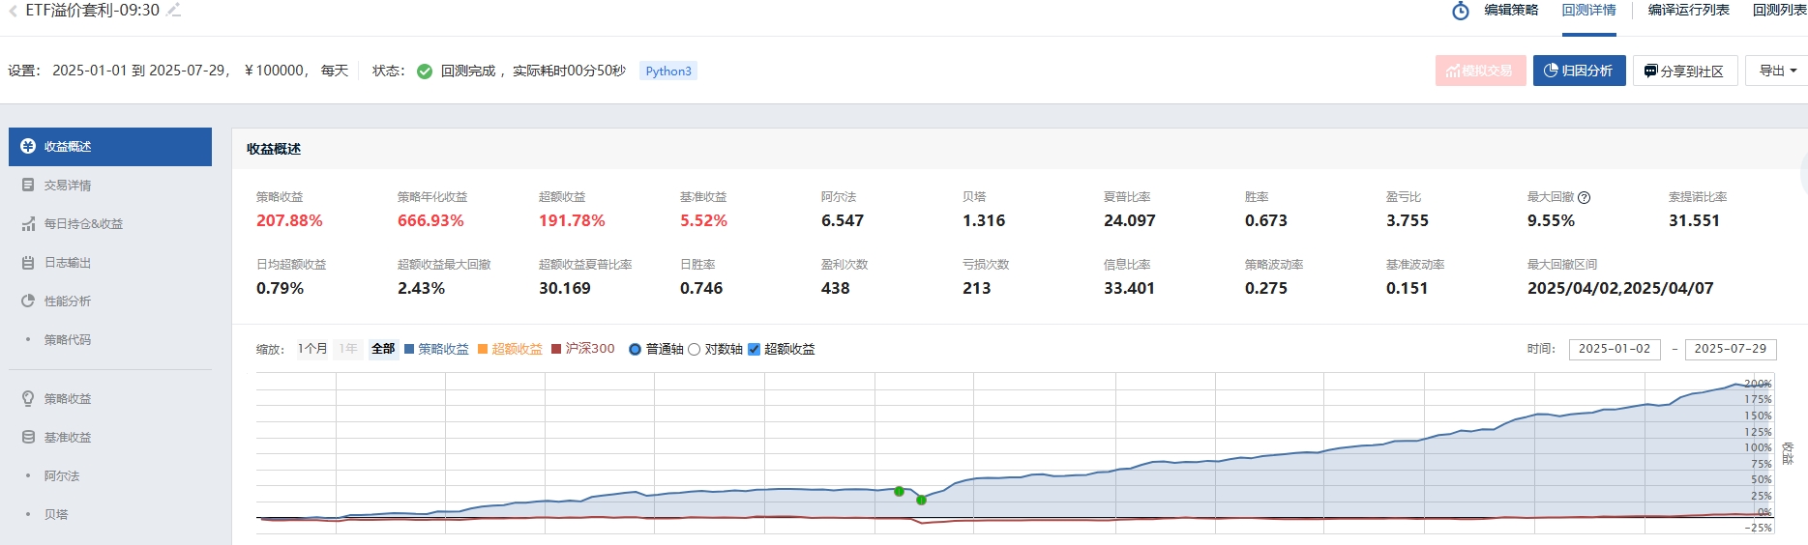The height and width of the screenshot is (545, 1808).
Task: Open the start date field 2025-01-02
Action: pos(1614,349)
